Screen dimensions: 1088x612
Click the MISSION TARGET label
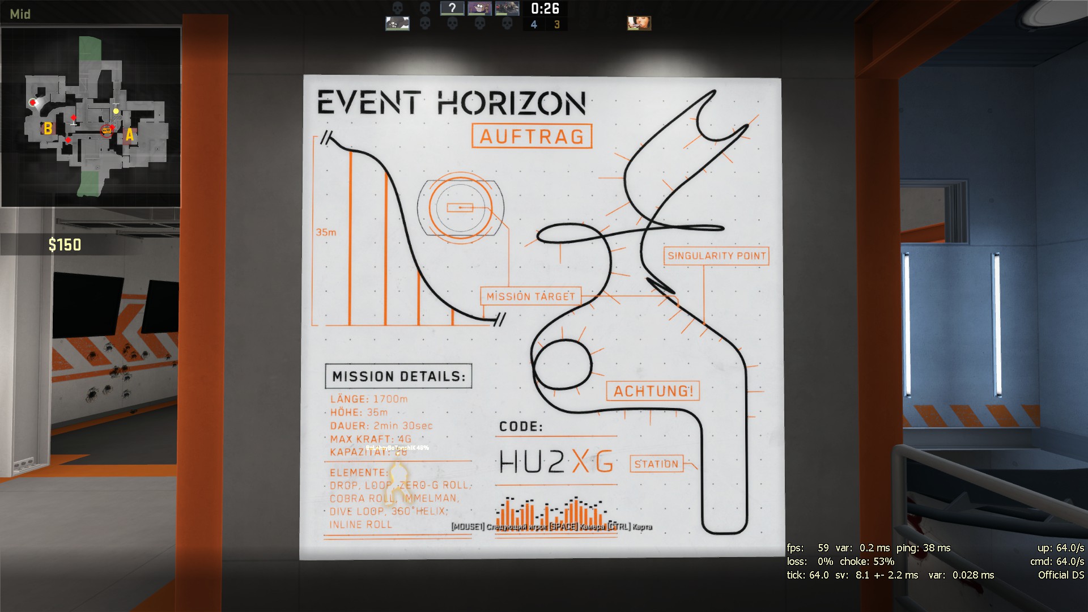[530, 296]
